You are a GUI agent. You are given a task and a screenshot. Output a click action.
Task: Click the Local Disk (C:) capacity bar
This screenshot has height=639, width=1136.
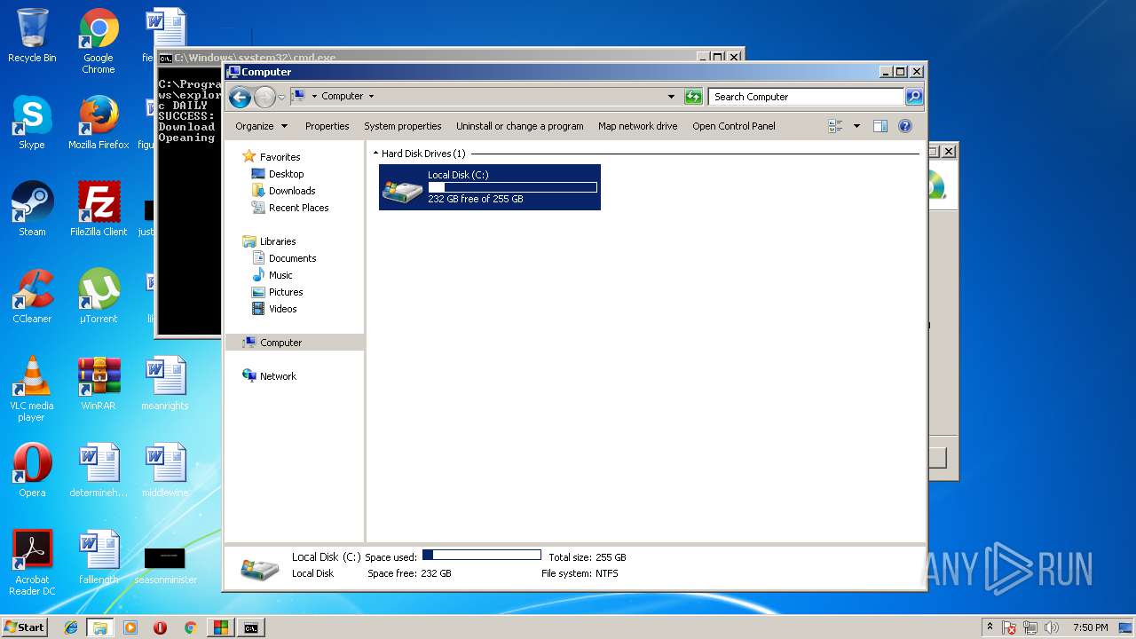tap(512, 187)
